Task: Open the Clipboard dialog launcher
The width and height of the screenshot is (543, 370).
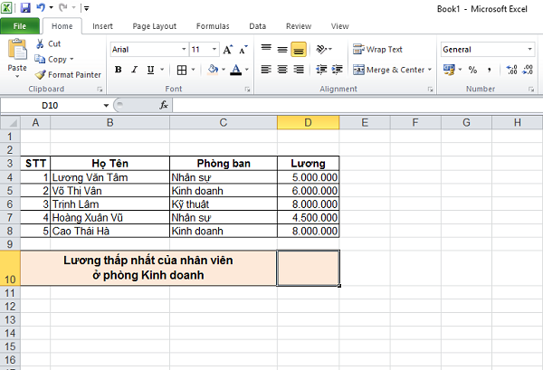Action: 100,90
